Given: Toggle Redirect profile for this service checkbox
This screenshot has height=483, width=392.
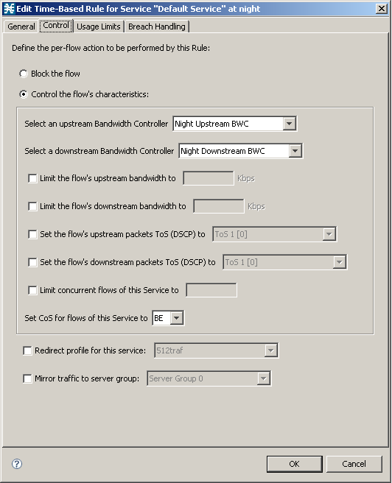Looking at the screenshot, I should coord(27,350).
